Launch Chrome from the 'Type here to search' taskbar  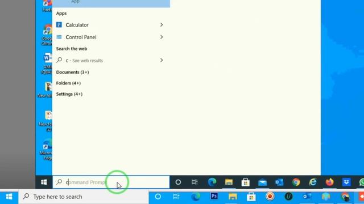345,197
